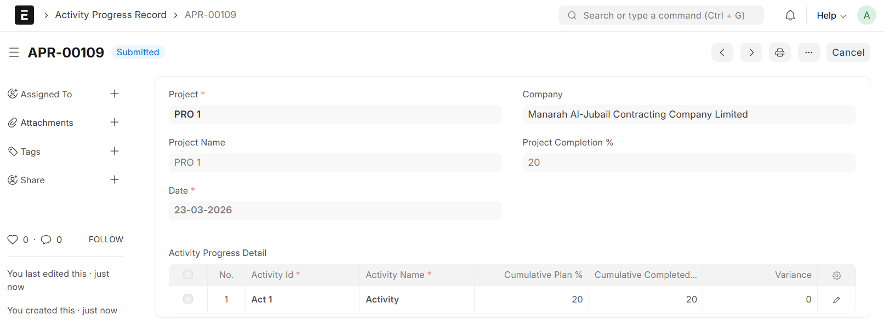Edit row 1 with pencil icon
This screenshot has width=884, height=326.
(836, 300)
